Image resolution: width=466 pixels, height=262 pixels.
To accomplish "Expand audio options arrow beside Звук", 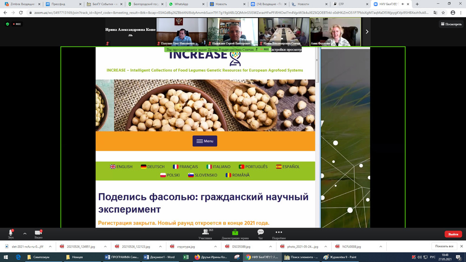I will tap(25, 234).
